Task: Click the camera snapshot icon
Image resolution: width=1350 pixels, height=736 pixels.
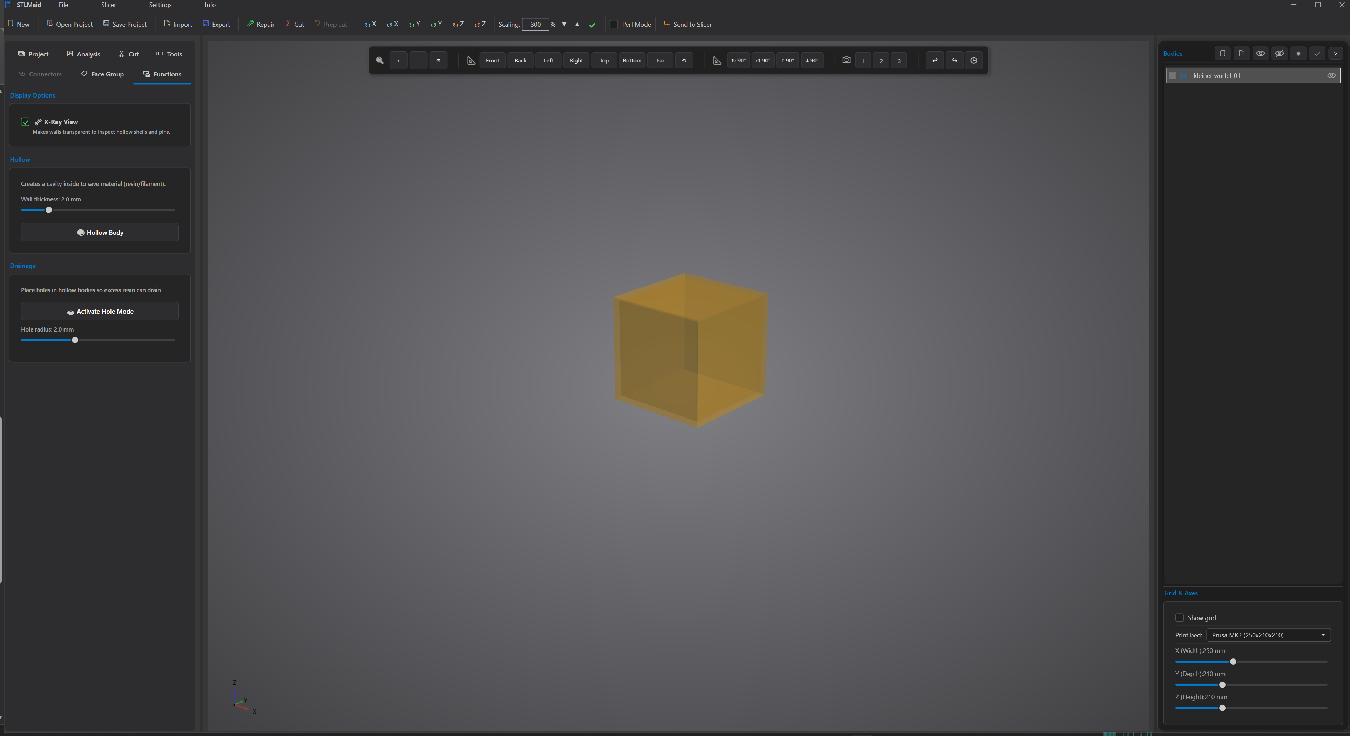Action: point(846,60)
